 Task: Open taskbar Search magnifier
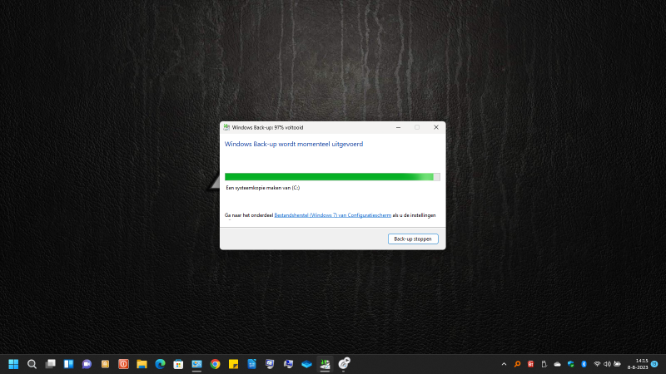(x=32, y=364)
